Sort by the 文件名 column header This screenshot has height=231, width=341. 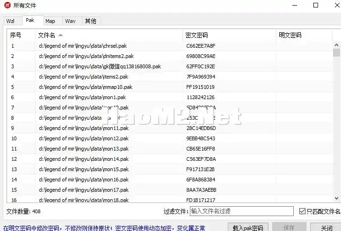pyautogui.click(x=109, y=35)
